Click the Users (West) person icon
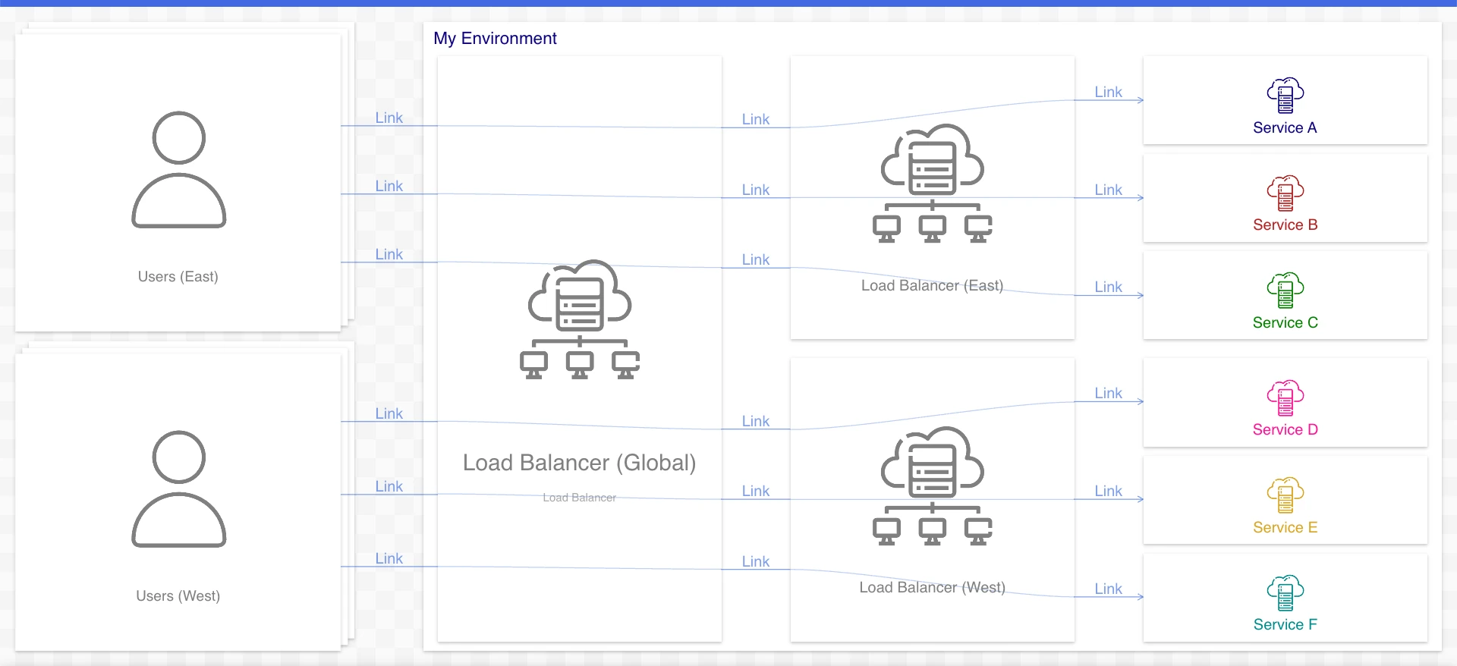Screen dimensions: 1457x666 [178, 489]
